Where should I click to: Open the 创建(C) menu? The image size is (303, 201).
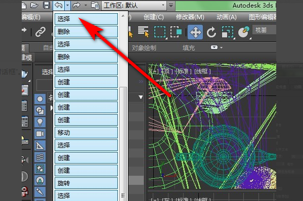pyautogui.click(x=154, y=17)
